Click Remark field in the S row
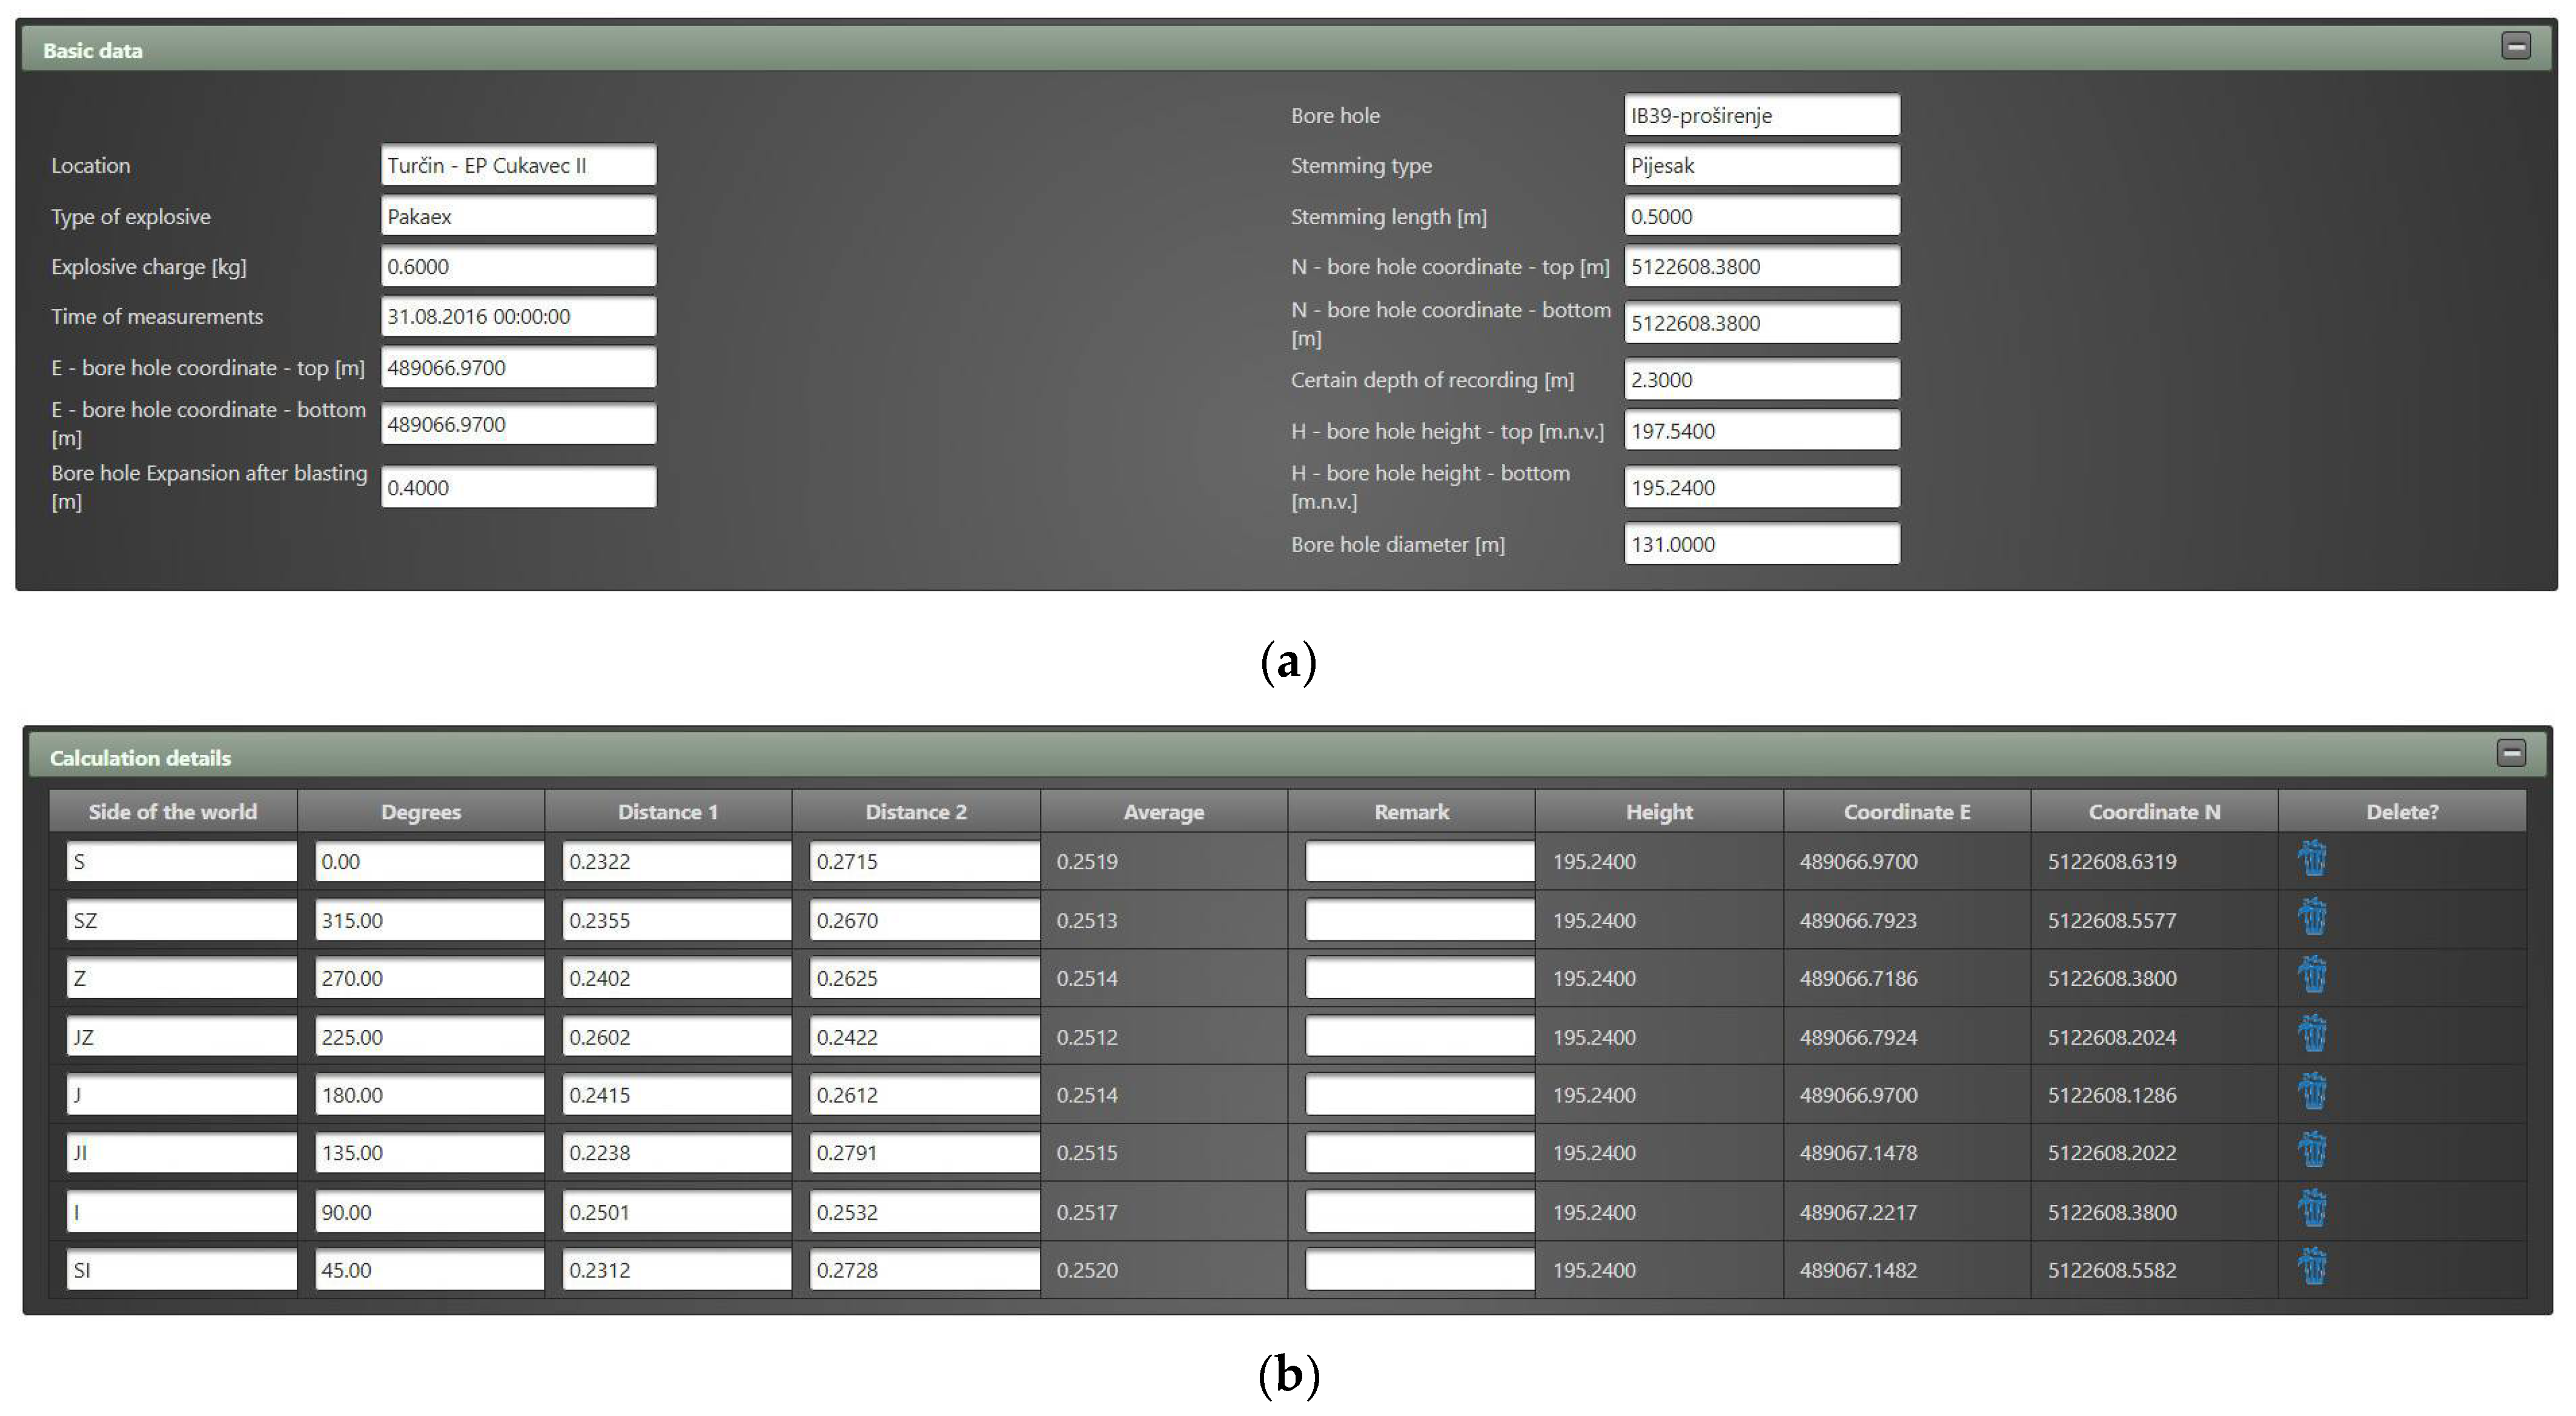2576x1416 pixels. tap(1419, 862)
